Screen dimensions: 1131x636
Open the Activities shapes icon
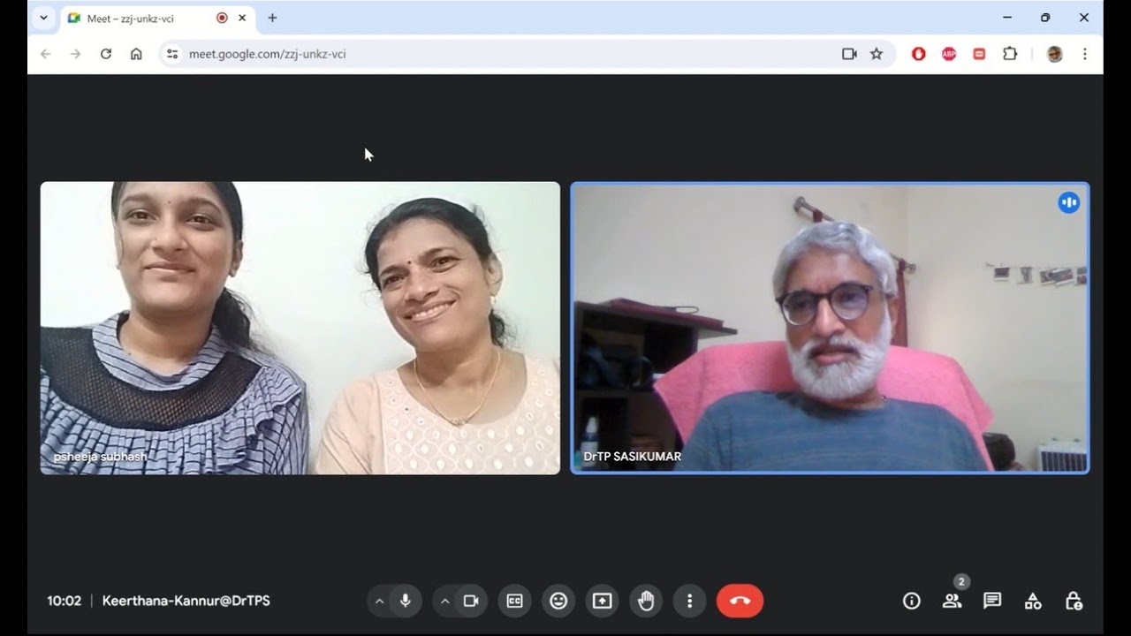[x=1033, y=601]
